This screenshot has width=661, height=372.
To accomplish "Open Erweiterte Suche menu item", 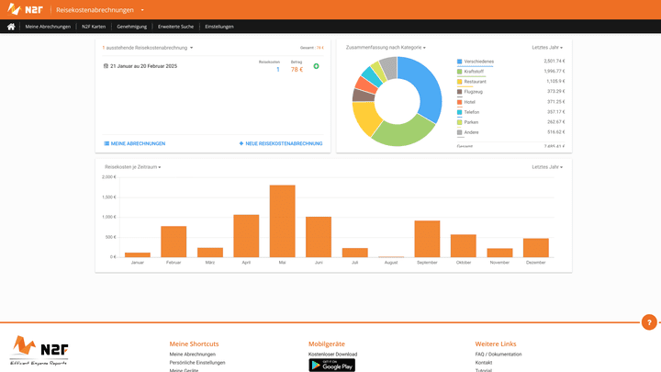I will tap(175, 27).
